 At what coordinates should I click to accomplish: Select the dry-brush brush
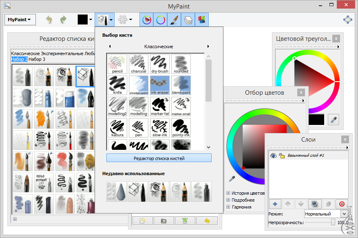pyautogui.click(x=160, y=64)
